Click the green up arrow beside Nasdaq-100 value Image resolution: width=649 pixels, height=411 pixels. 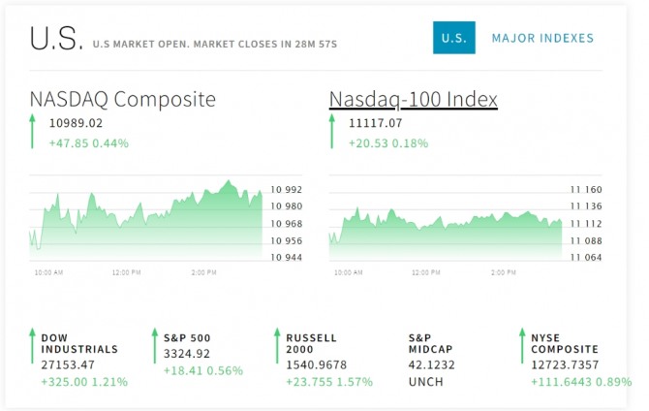coord(332,132)
